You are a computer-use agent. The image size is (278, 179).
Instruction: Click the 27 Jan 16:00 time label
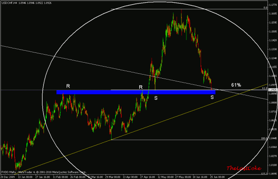[42, 177]
